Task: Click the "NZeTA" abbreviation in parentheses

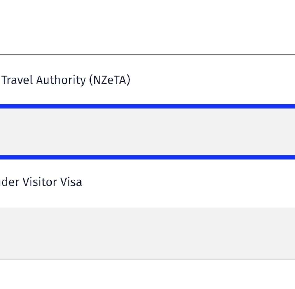Action: (110, 80)
